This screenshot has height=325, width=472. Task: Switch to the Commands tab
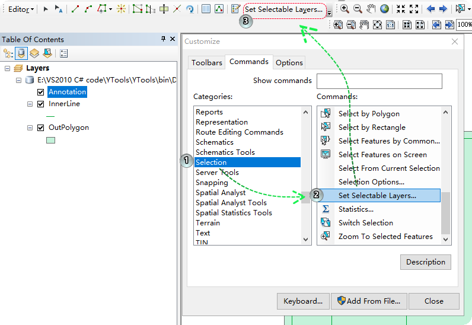[x=249, y=62]
